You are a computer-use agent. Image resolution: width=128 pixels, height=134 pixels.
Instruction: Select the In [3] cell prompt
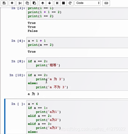18,8
